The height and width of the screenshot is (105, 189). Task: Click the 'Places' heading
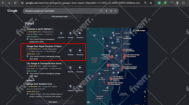pos(29,23)
